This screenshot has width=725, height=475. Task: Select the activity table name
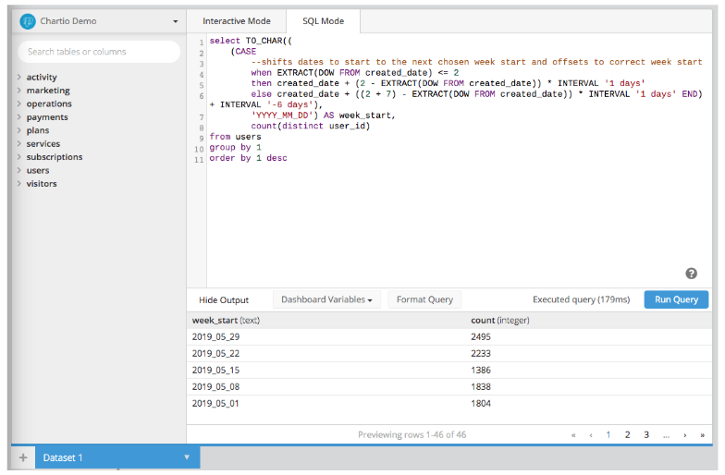point(42,78)
